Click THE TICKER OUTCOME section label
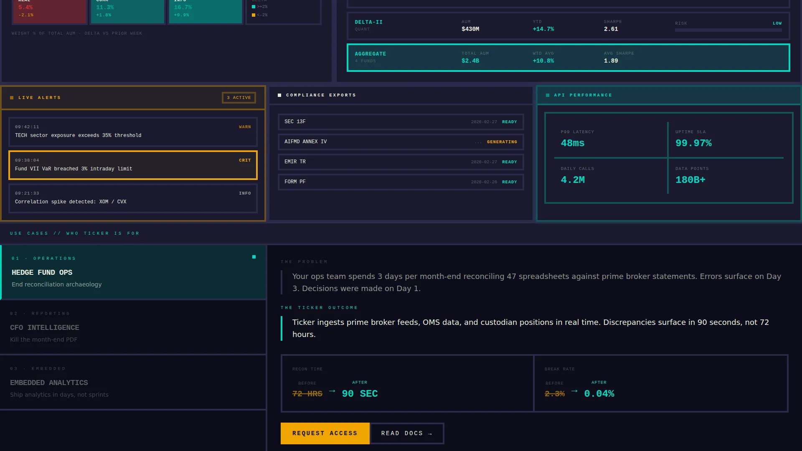Image resolution: width=802 pixels, height=451 pixels. point(319,308)
